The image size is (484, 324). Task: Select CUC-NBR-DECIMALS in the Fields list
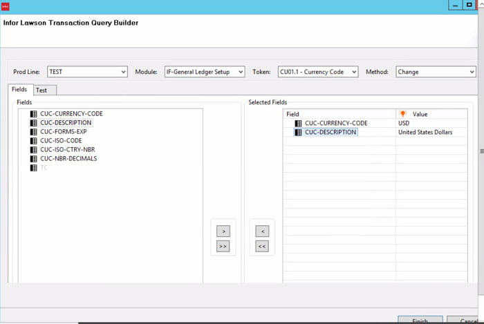pos(68,158)
